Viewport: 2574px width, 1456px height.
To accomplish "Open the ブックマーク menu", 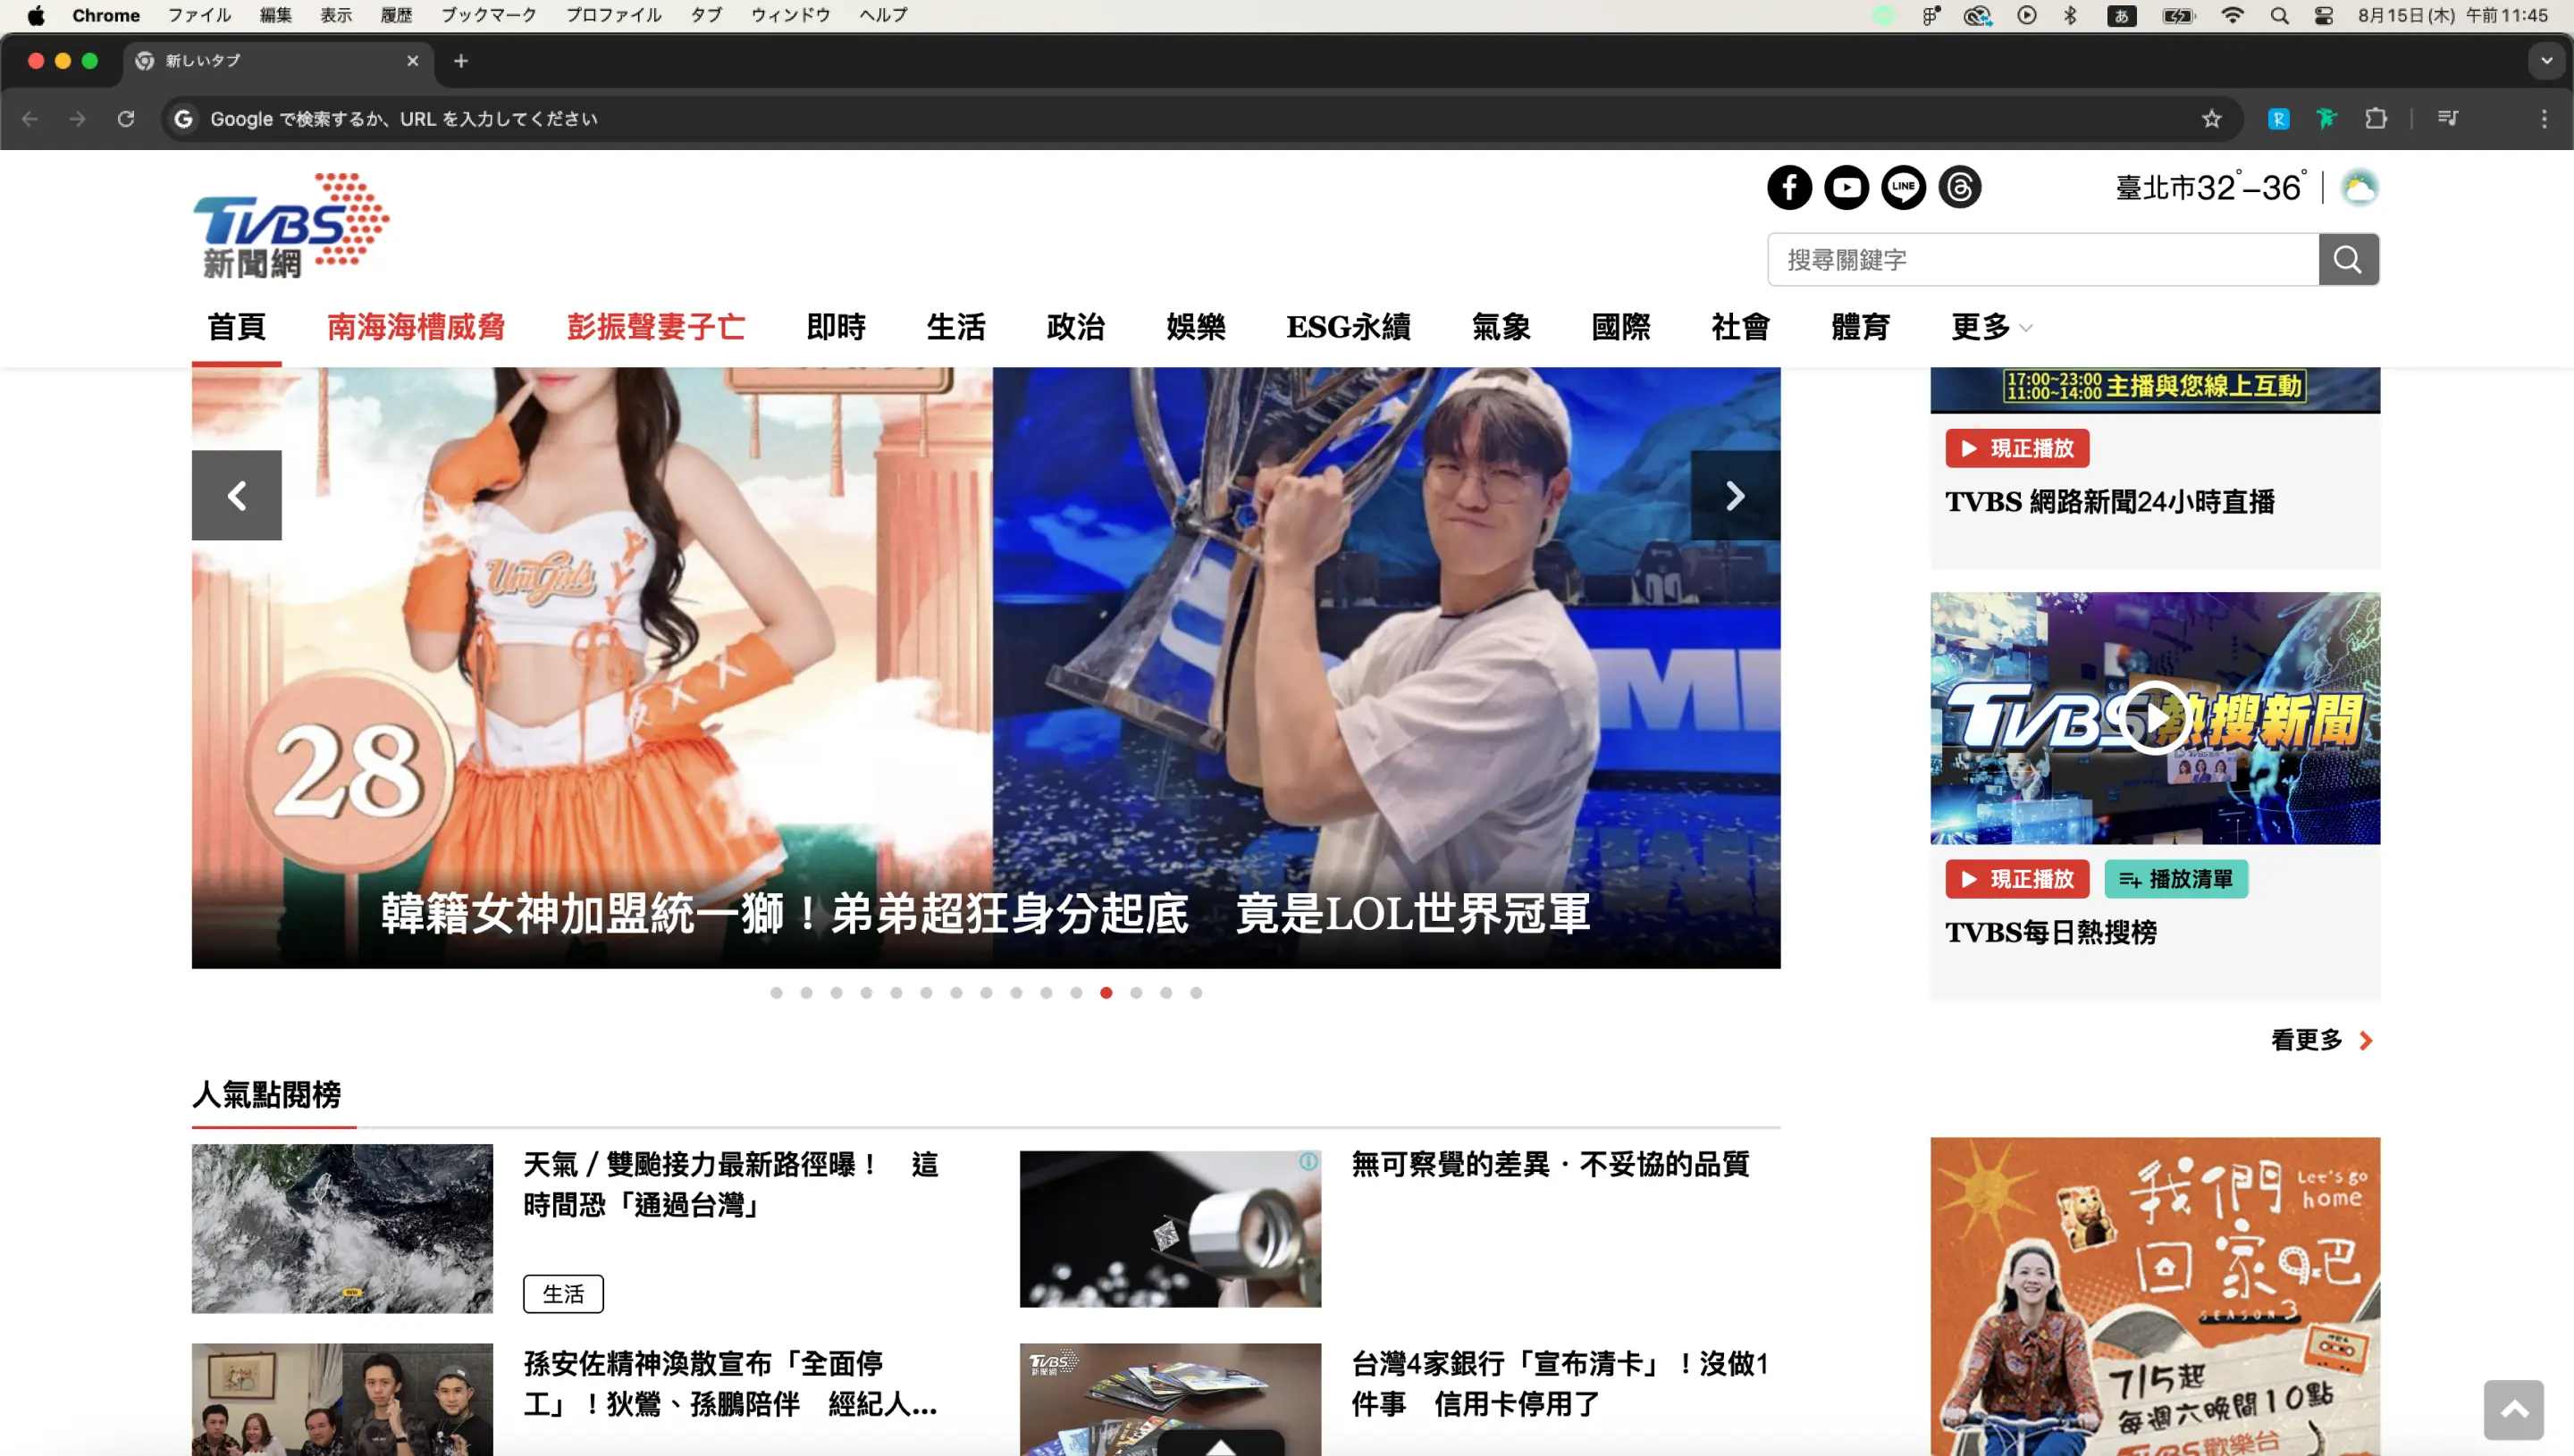I will tap(488, 15).
